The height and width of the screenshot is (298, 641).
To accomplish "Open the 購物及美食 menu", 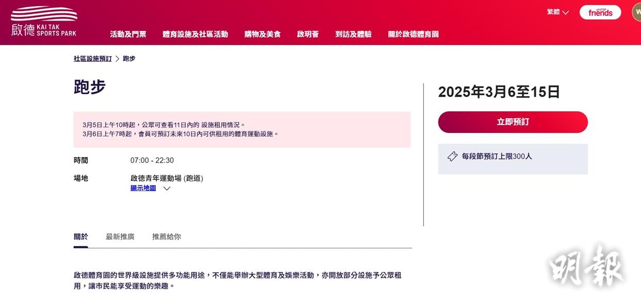I will pyautogui.click(x=262, y=34).
